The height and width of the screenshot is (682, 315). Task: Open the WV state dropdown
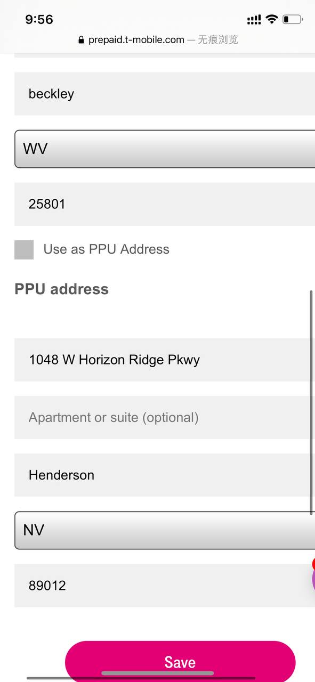coord(165,149)
